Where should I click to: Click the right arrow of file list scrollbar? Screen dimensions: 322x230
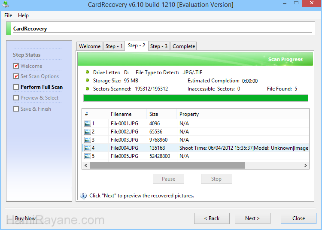point(305,165)
